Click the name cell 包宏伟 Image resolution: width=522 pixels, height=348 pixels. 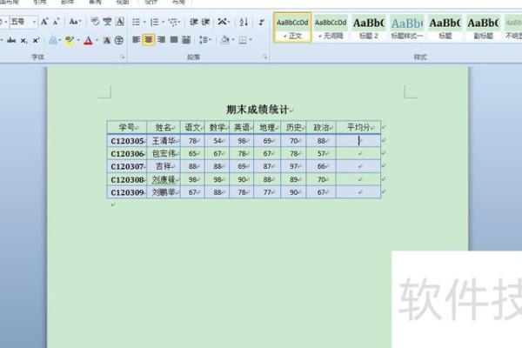click(x=164, y=153)
